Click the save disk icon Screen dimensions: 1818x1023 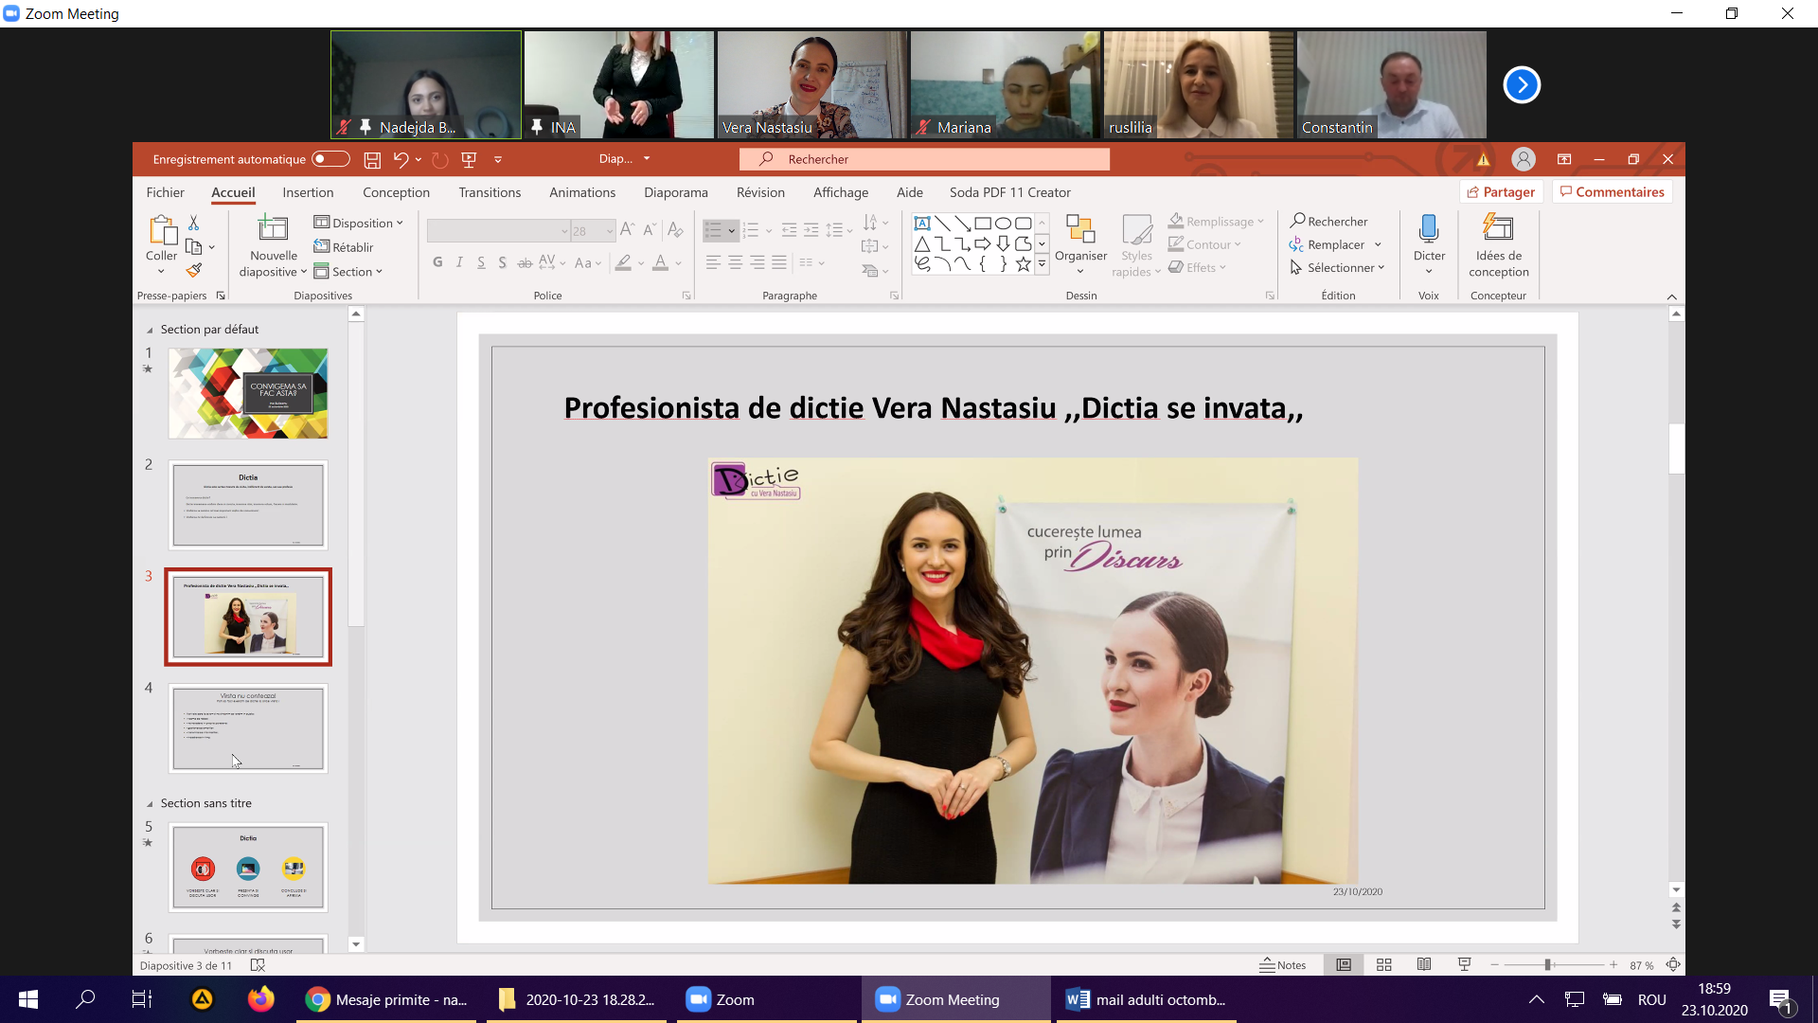point(372,159)
